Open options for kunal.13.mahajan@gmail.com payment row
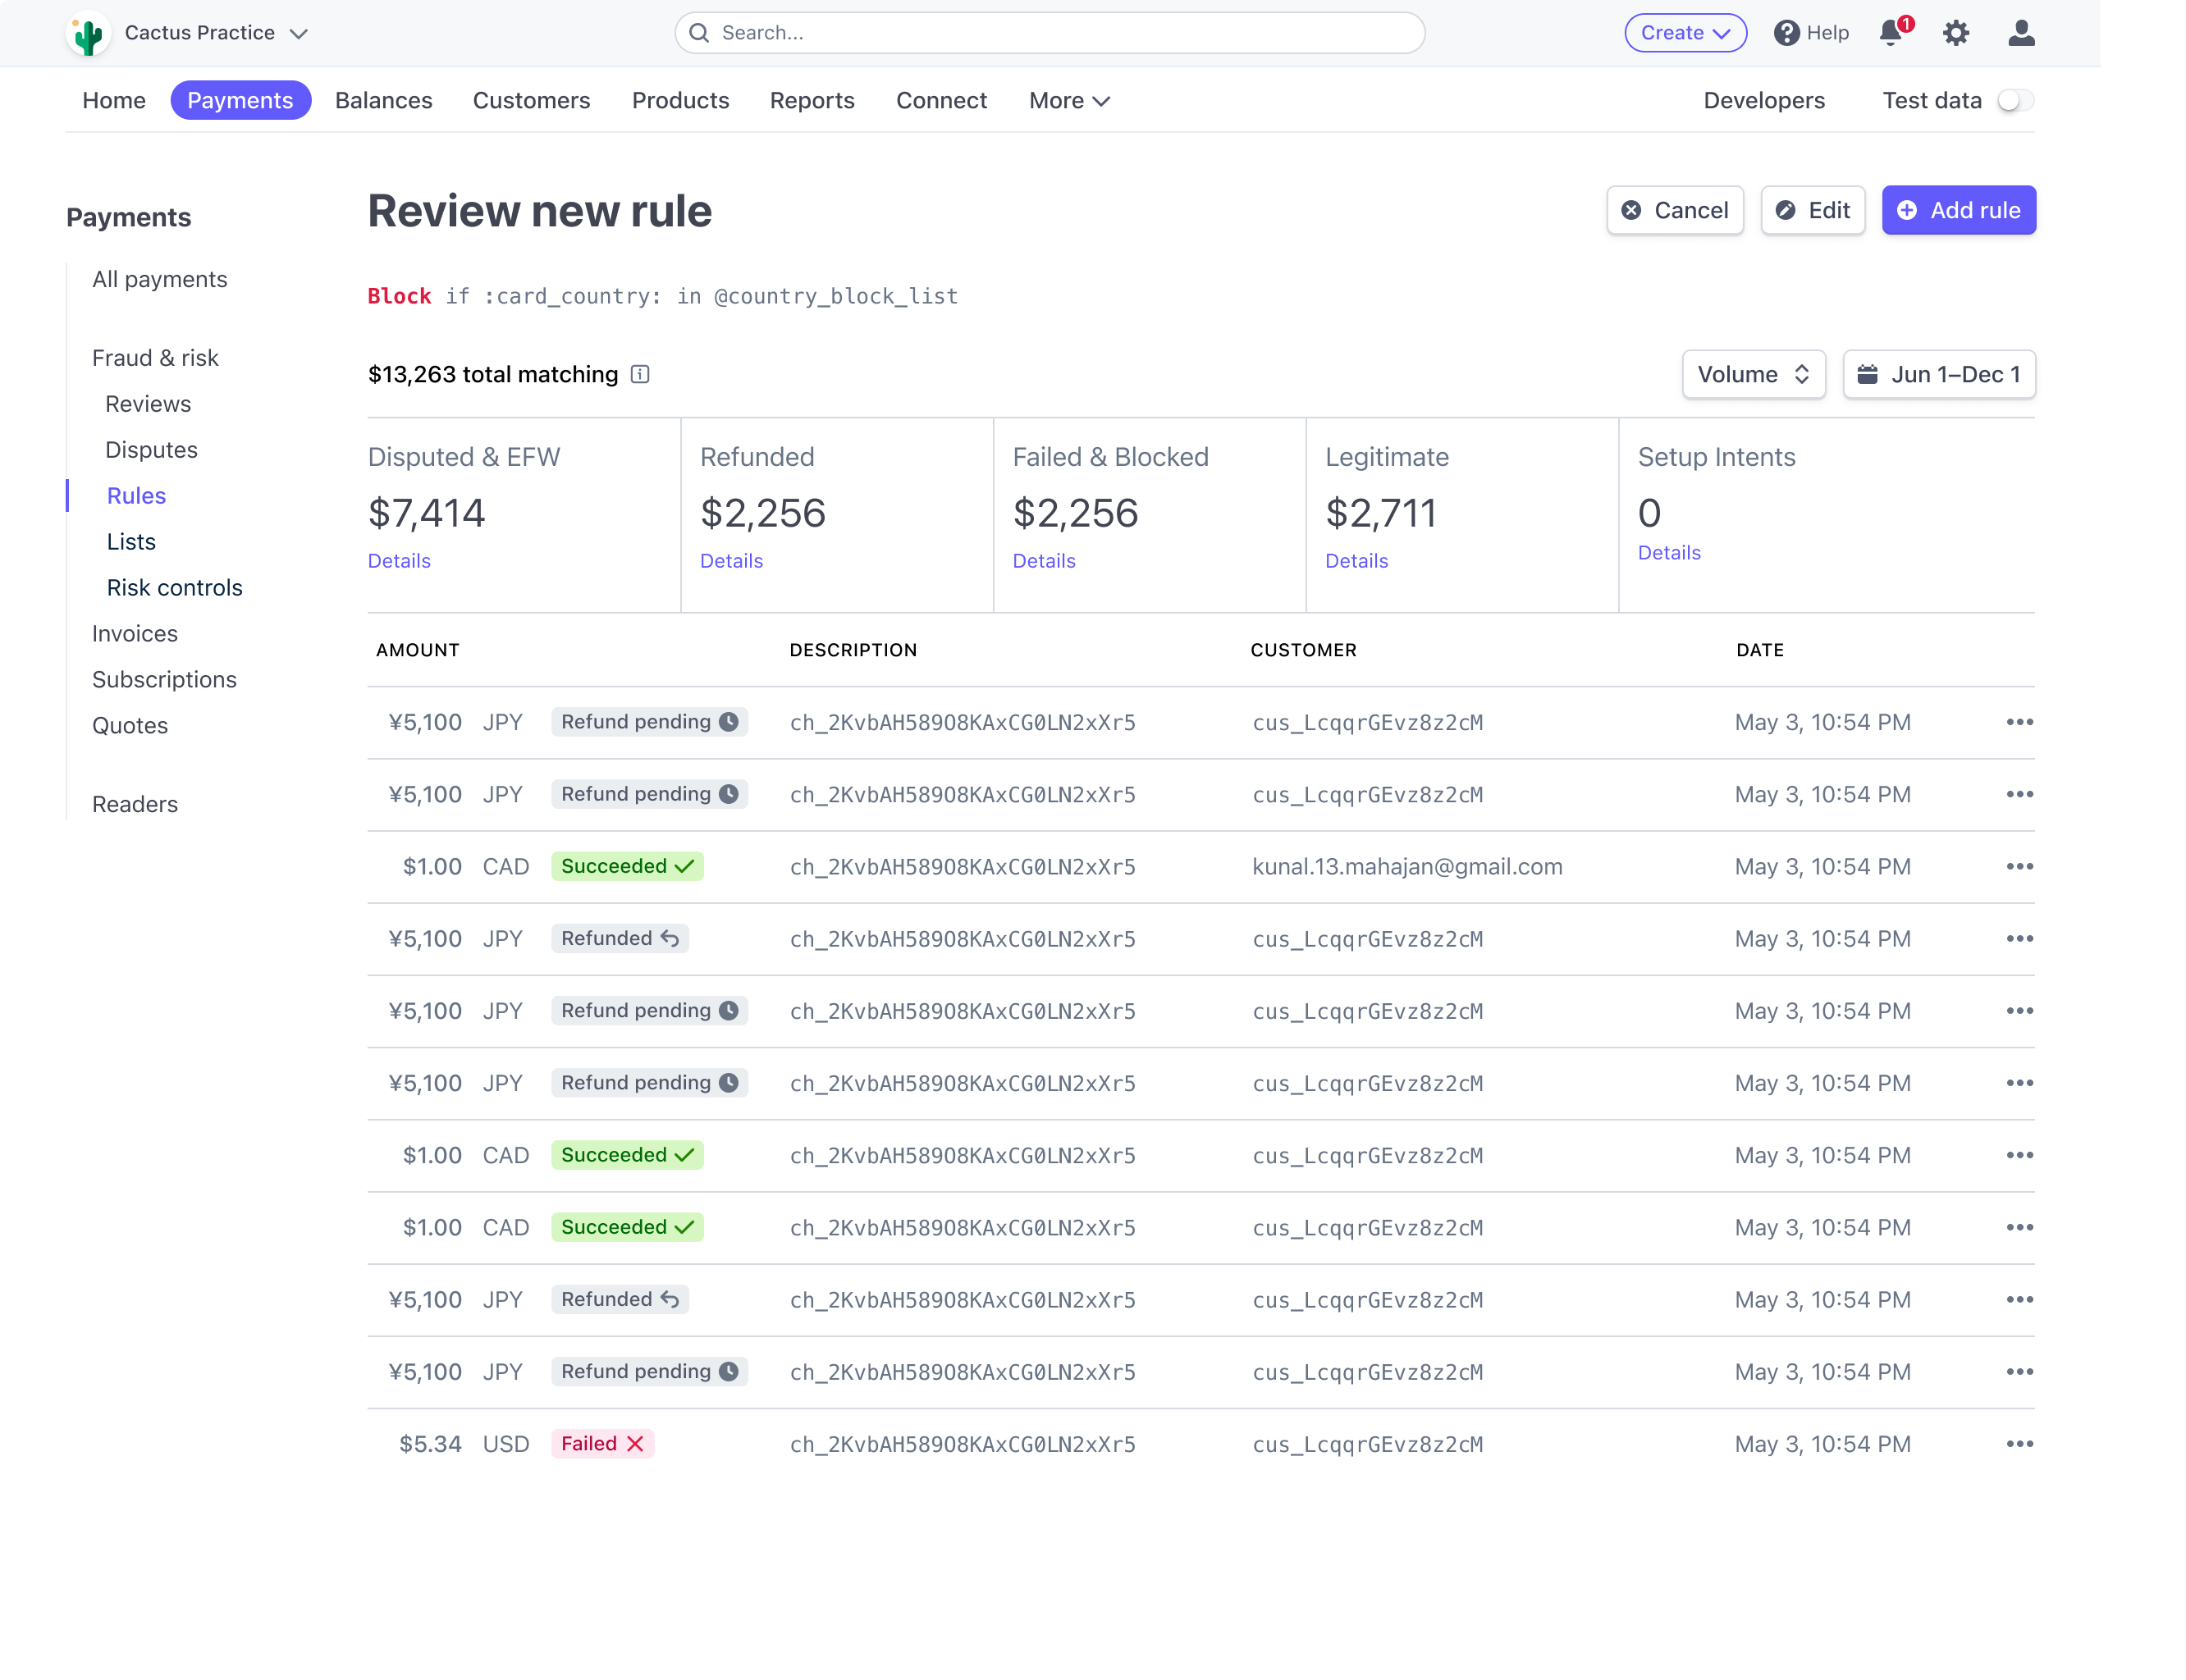Screen dimensions: 2186x1680 pos(2019,866)
